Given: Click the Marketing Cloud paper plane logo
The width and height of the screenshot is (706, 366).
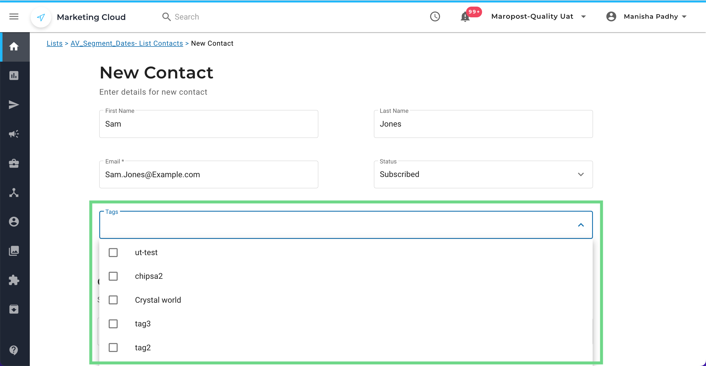Looking at the screenshot, I should click(x=41, y=17).
